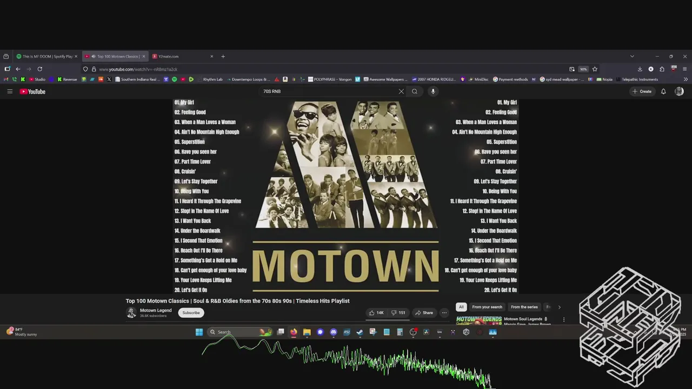
Task: Open the syd mead wallpaper bookmark
Action: [562, 79]
